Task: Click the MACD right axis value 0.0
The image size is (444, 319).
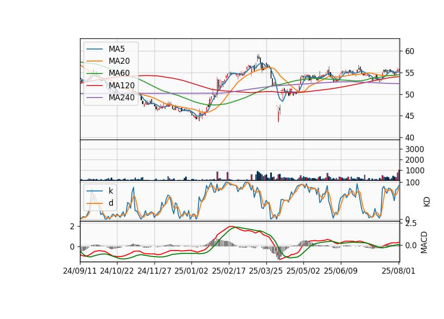Action: (x=411, y=245)
